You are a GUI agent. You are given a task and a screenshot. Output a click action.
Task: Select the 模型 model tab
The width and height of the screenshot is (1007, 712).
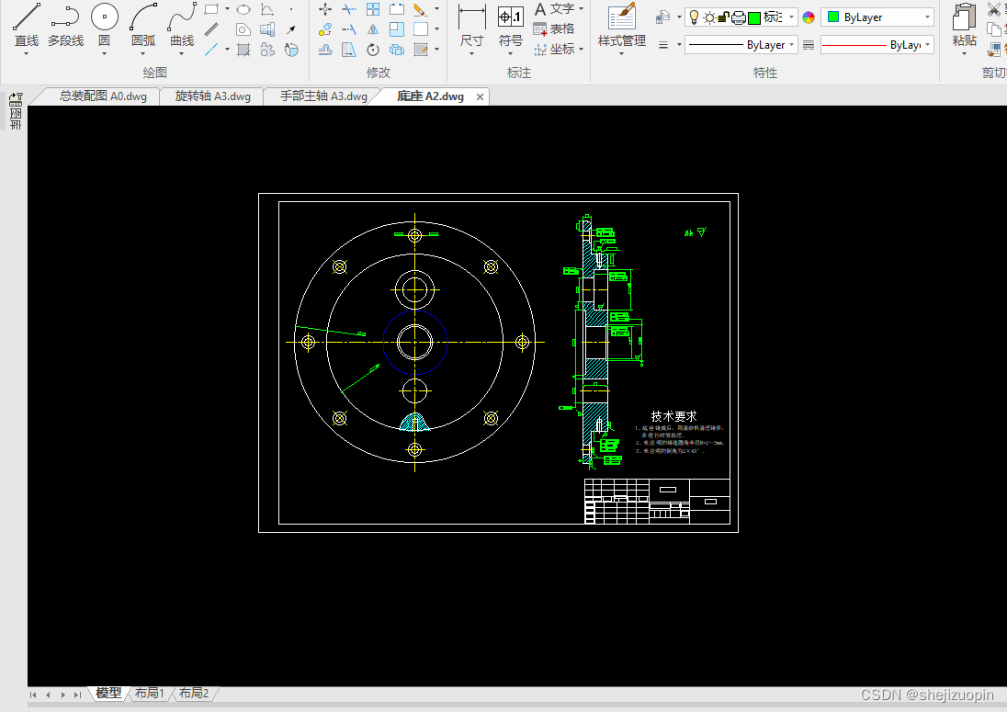click(108, 694)
